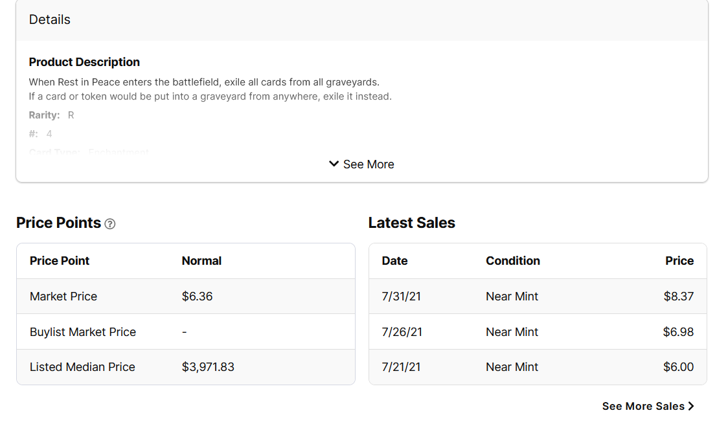Click the Date column header in Latest Sales

point(394,261)
